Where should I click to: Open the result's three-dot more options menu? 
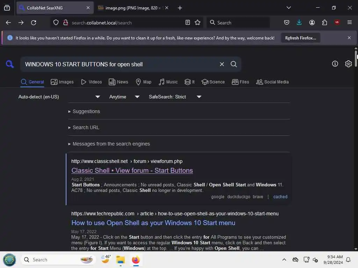268,197
